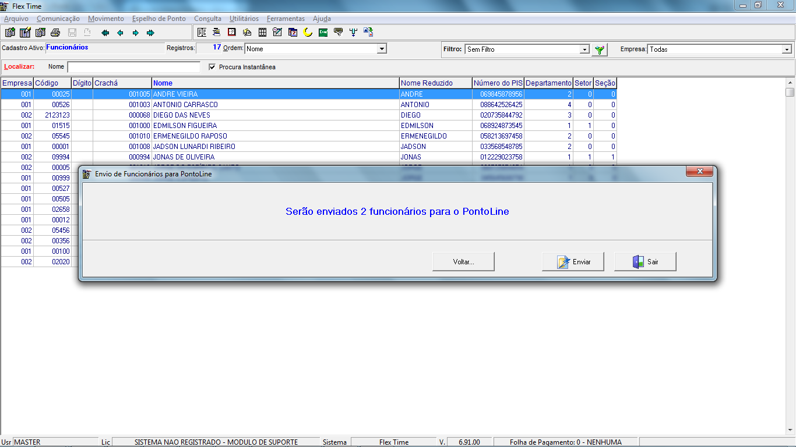Open the Utilitários menu
Screen dimensions: 796x447
(x=244, y=19)
